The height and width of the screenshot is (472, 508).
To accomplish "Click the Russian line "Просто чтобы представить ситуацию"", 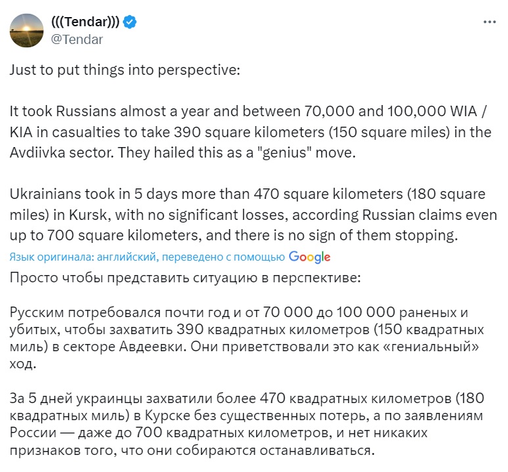I will [x=185, y=278].
